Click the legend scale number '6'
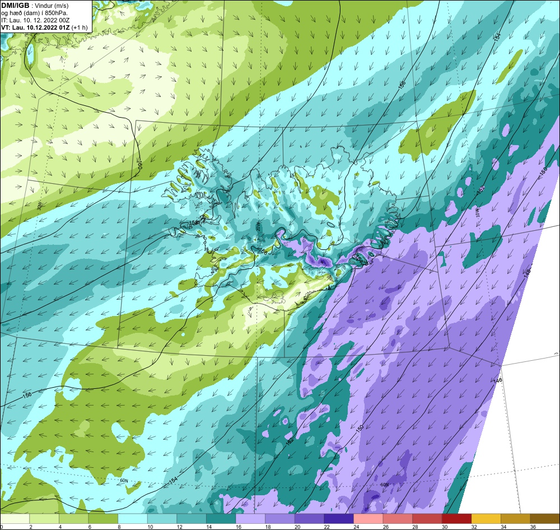Image resolution: width=560 pixels, height=530 pixels. 90,527
